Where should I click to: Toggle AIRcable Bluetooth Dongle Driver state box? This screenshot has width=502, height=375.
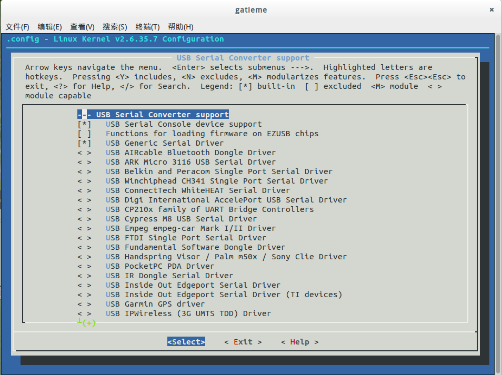coord(84,153)
